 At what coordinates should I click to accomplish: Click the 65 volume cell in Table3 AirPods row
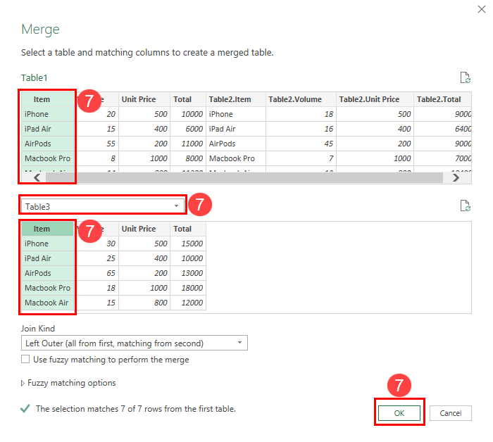pos(97,273)
